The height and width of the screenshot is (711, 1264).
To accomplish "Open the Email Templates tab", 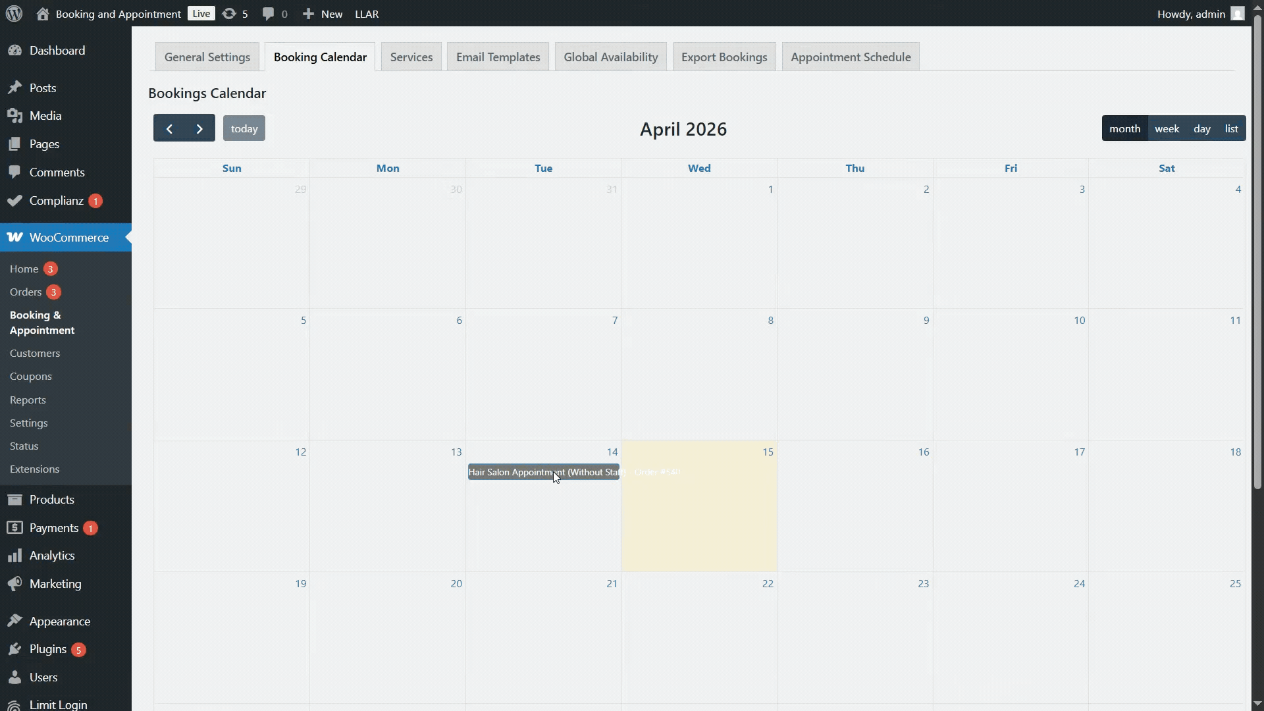I will [497, 56].
